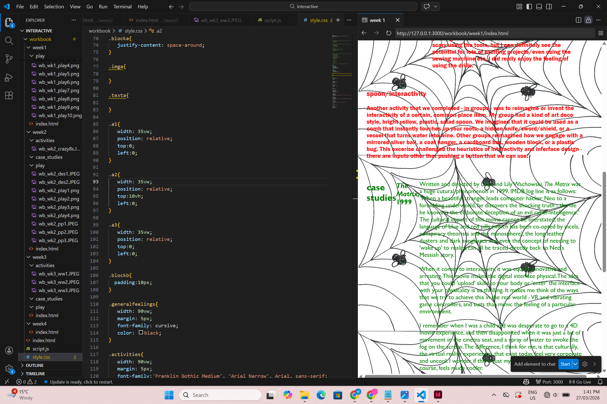607x404 pixels.
Task: Click the black color swatch on line 114
Action: coord(141,333)
